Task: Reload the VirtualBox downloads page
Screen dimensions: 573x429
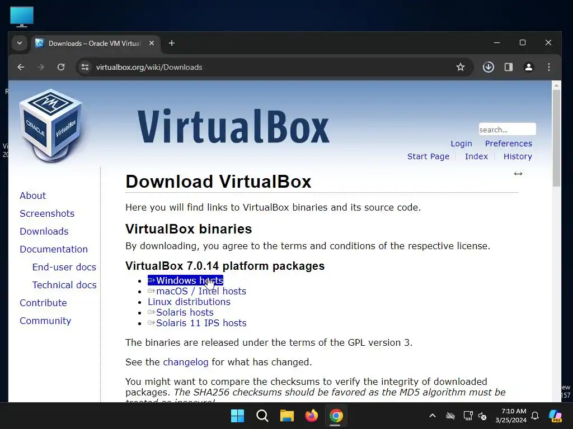Action: (61, 67)
